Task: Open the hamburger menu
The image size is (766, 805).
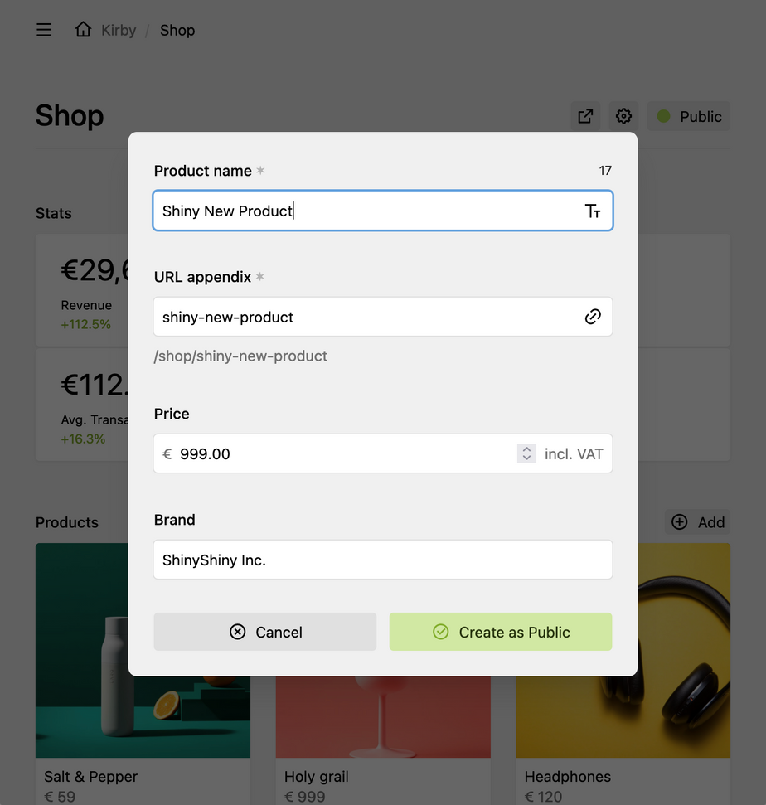Action: pyautogui.click(x=44, y=30)
